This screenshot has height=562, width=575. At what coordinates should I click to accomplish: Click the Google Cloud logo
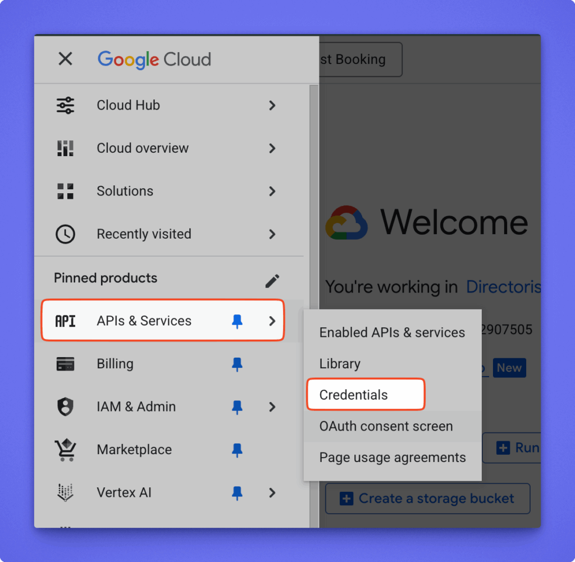click(154, 60)
